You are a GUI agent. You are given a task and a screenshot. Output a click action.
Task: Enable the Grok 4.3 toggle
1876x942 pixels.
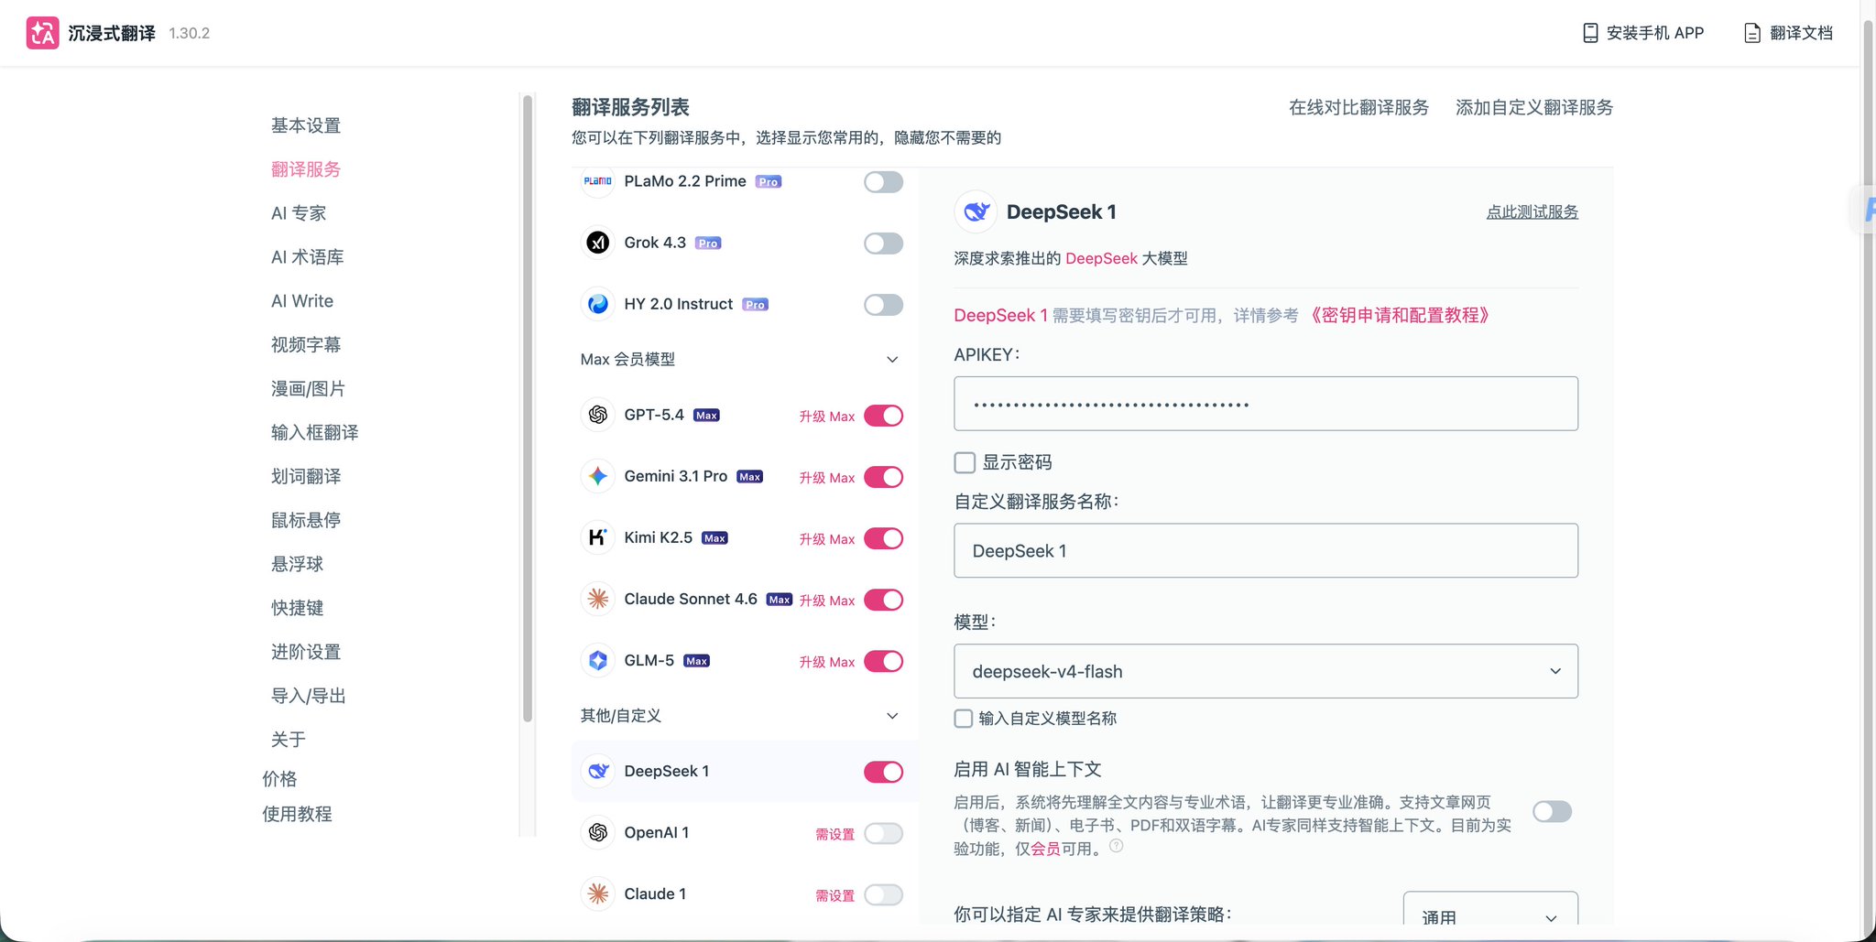883,244
